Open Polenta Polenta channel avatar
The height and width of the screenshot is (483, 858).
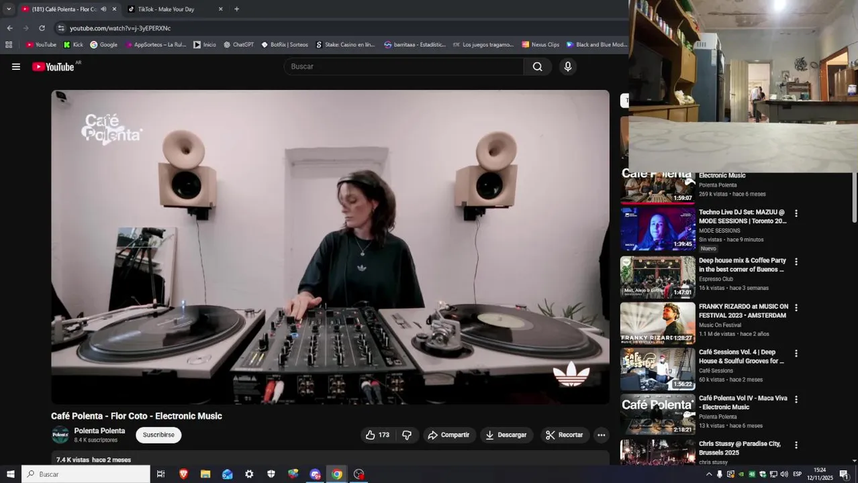pos(60,435)
